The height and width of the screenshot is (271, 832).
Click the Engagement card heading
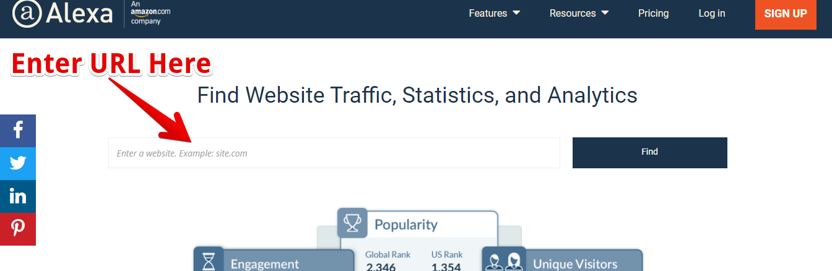265,264
